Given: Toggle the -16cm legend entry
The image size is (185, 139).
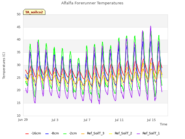Looking at the screenshot, I should pyautogui.click(x=33, y=133).
